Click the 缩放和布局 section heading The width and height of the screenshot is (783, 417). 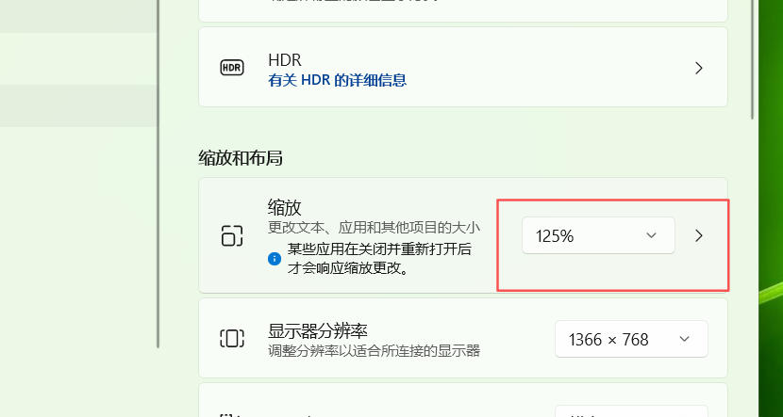pos(241,157)
